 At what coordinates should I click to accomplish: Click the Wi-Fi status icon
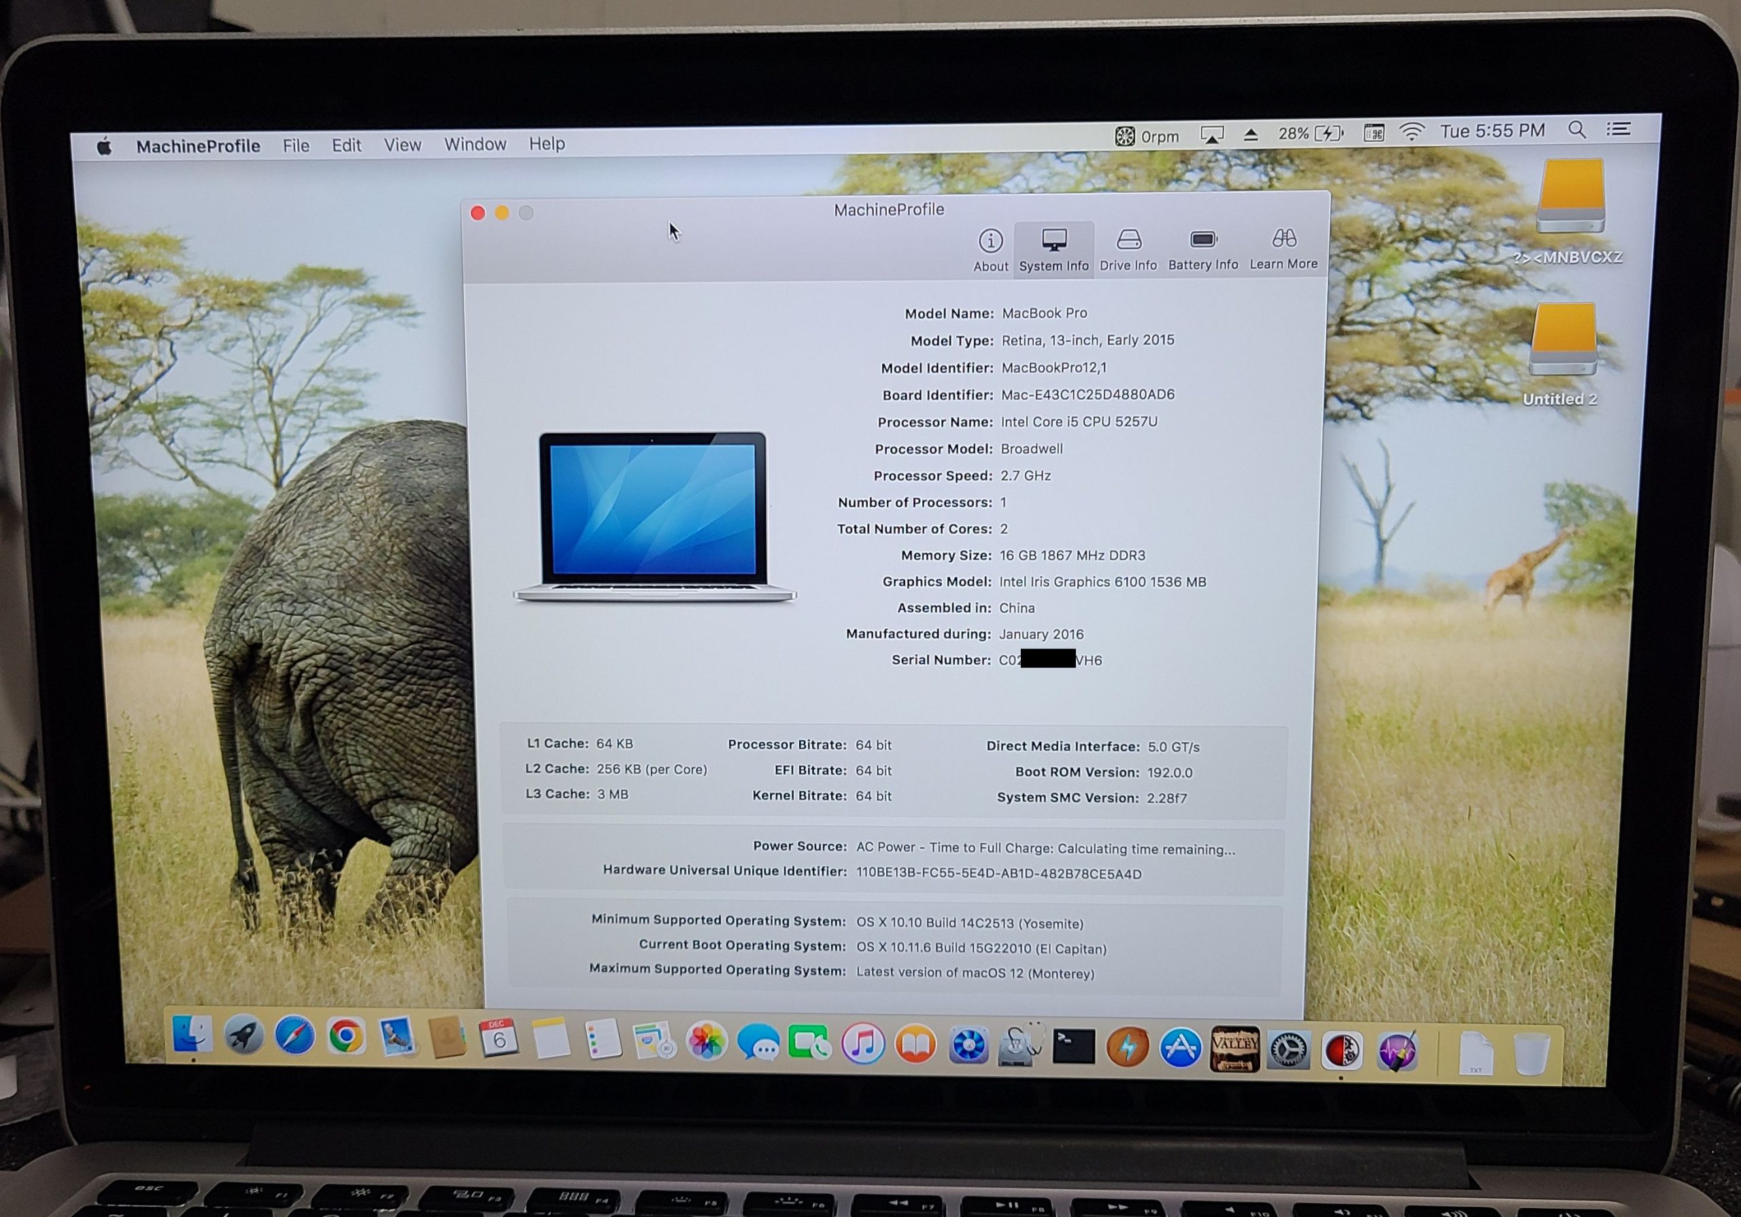click(x=1411, y=132)
